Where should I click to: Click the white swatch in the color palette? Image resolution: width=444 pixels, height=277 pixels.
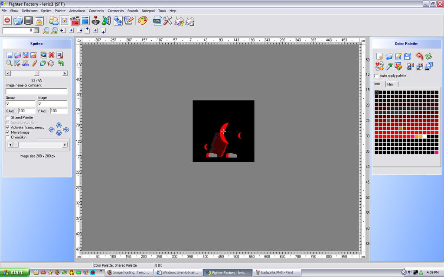point(425,136)
